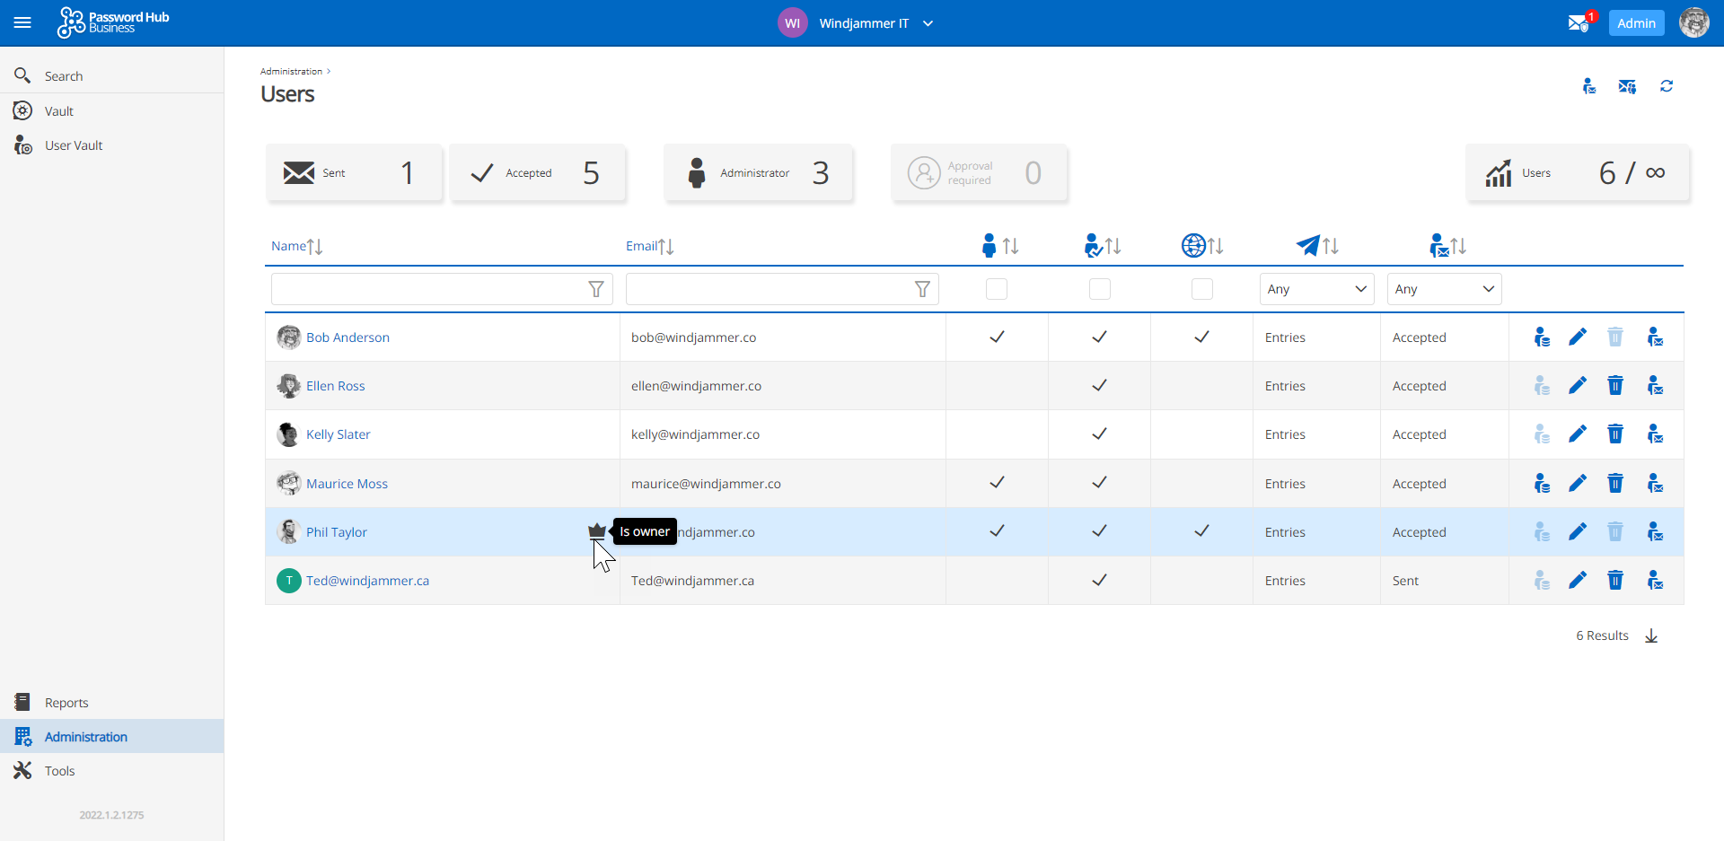Tick the administrator filter checkbox
The height and width of the screenshot is (841, 1724).
[x=996, y=289]
